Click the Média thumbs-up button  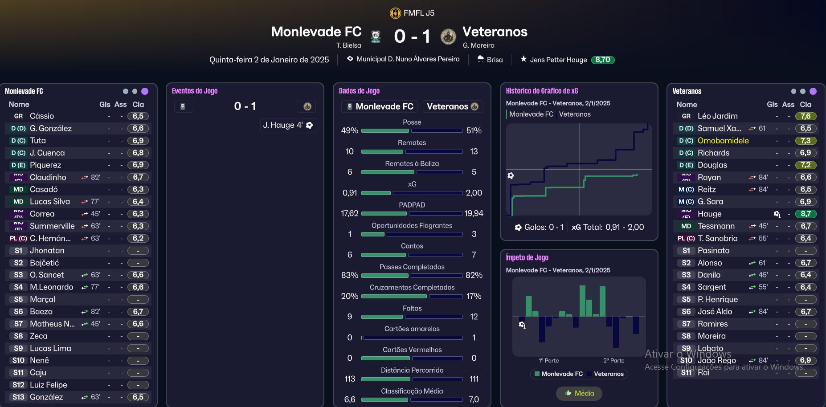point(579,393)
